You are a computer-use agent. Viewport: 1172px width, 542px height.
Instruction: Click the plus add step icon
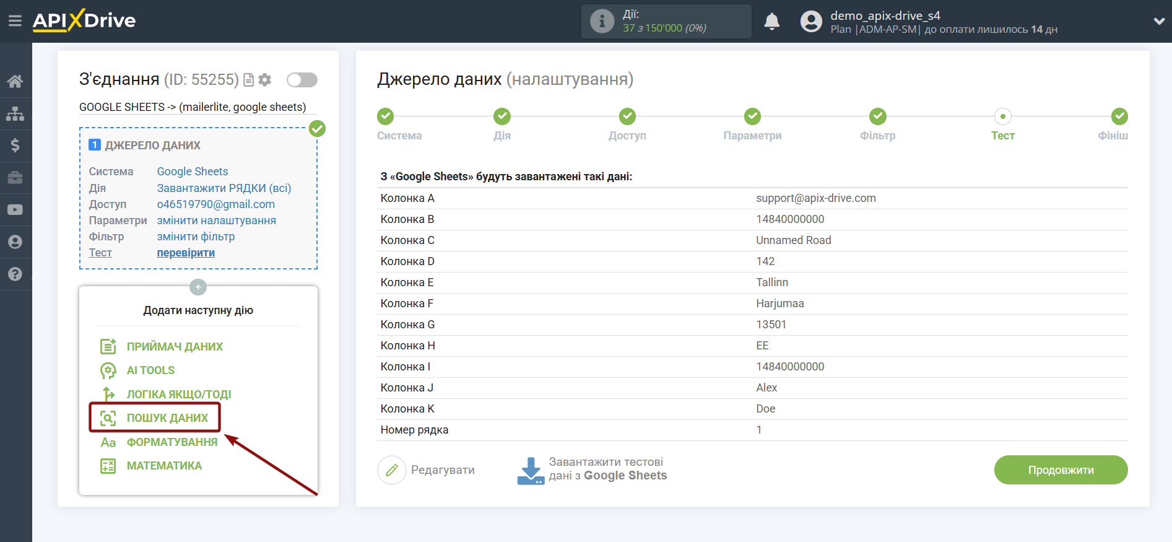pos(198,287)
